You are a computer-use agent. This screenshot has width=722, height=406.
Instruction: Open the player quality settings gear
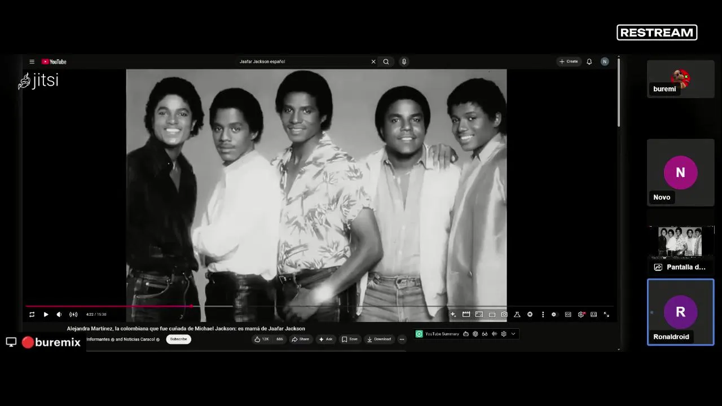point(581,314)
